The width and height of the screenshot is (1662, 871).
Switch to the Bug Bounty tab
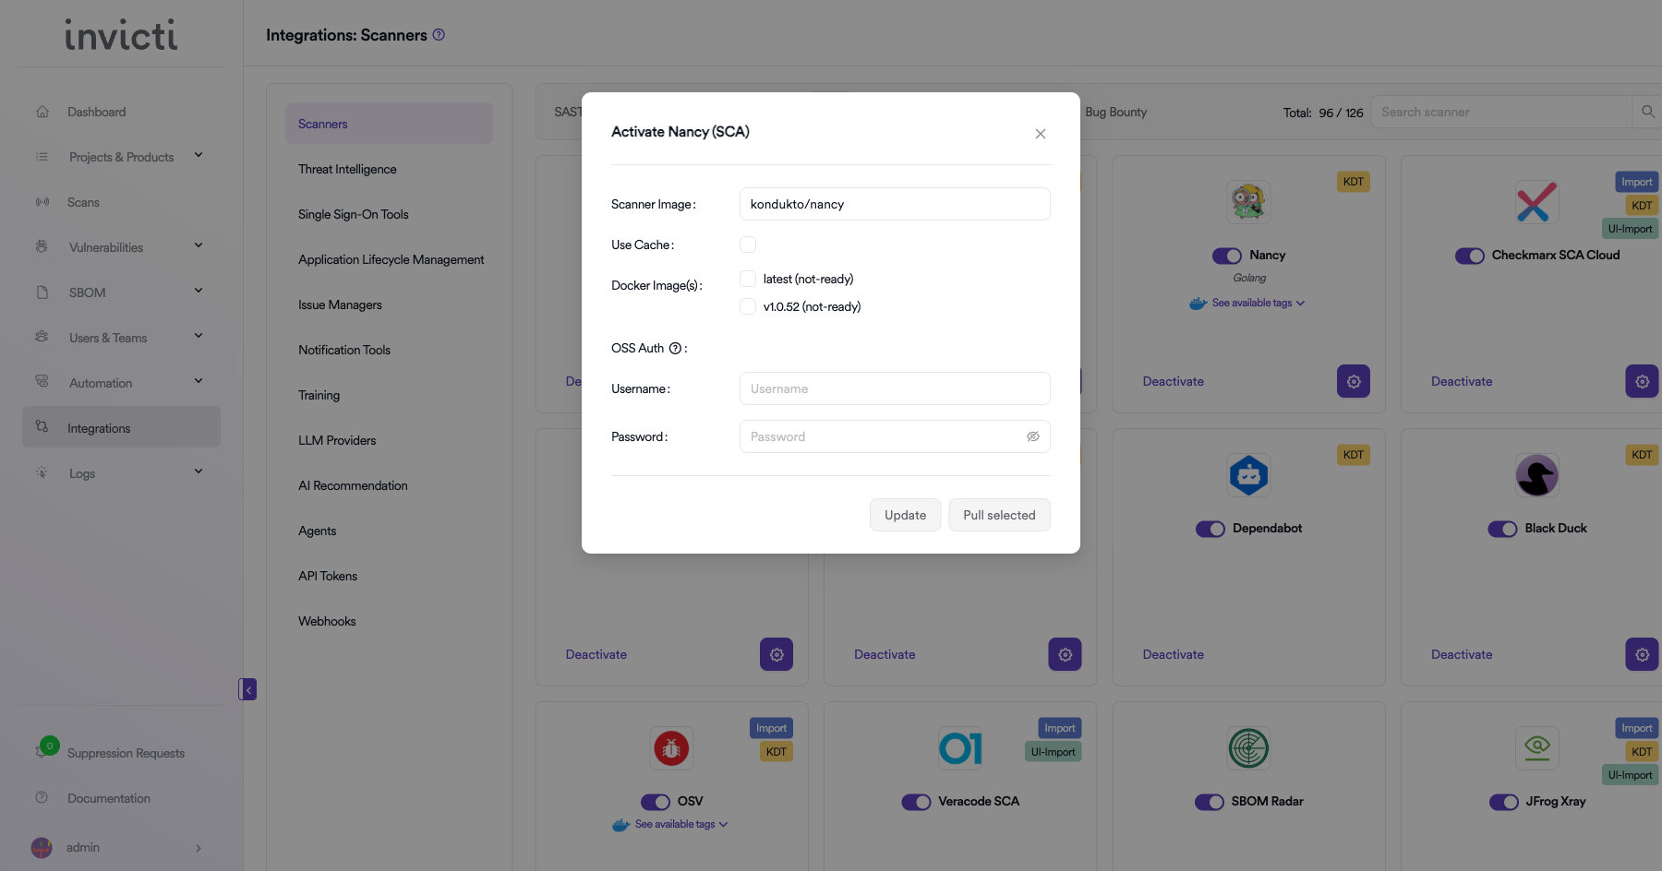coord(1115,113)
